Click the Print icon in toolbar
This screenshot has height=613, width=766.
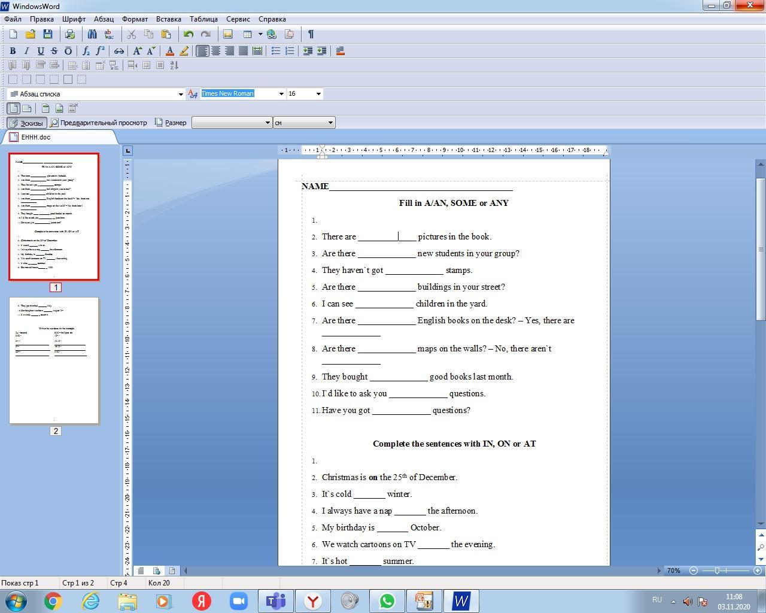pos(70,34)
